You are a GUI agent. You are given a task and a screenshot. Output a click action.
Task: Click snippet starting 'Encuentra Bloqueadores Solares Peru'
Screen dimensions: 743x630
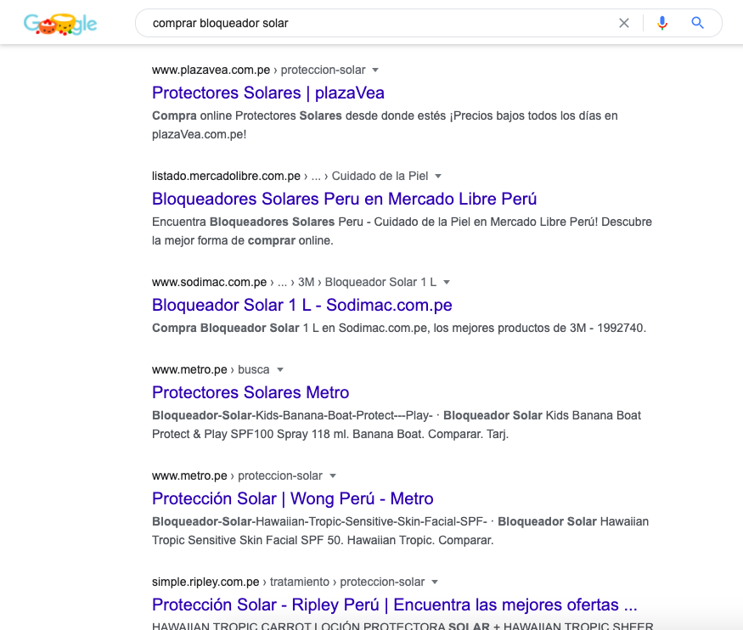click(402, 231)
